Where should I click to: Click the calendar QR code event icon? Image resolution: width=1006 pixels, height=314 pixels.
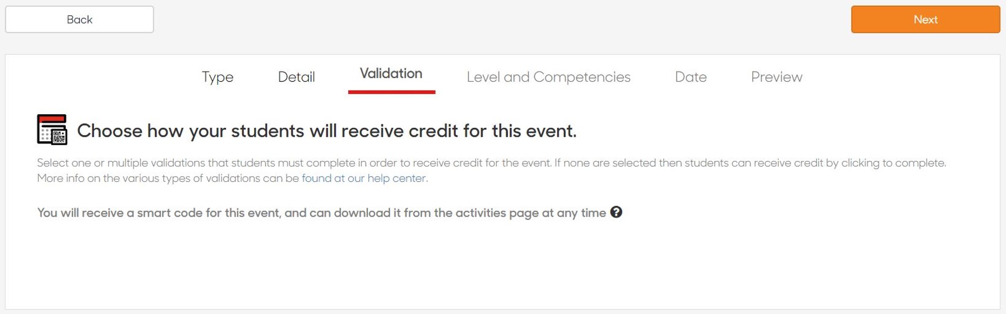point(52,129)
